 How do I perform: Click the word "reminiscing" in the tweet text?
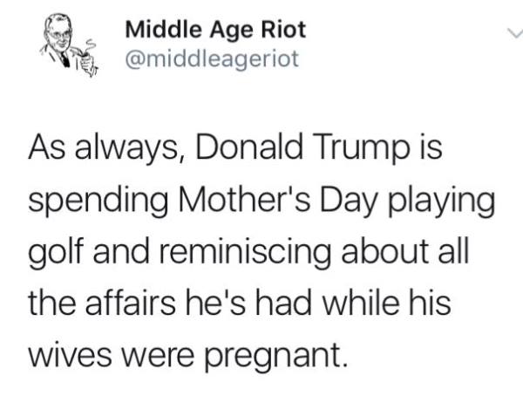click(x=245, y=251)
